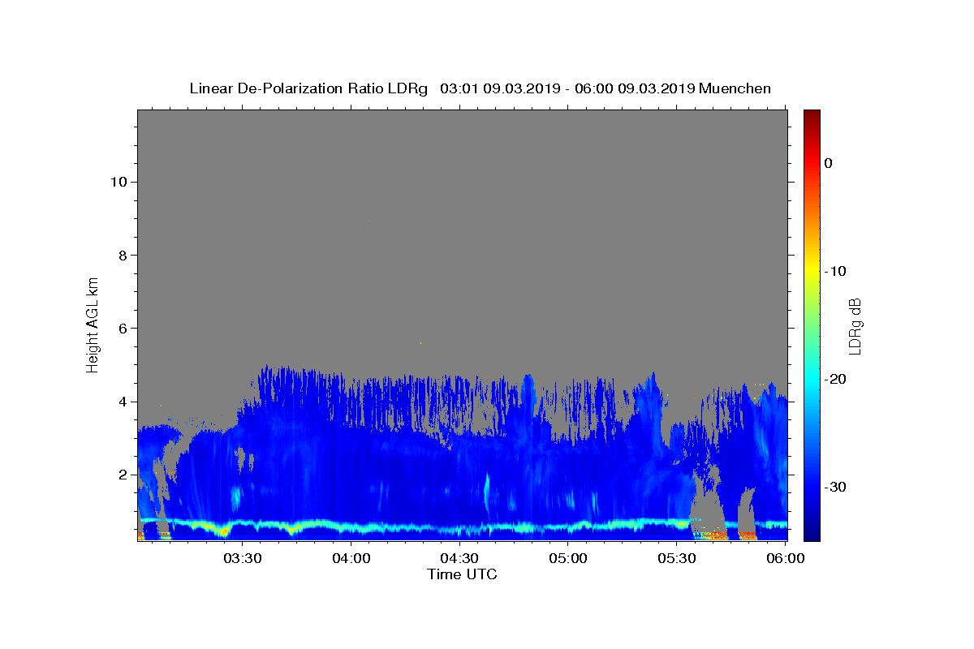The image size is (974, 649).
Task: Click the 03:30 time tick label
Action: click(x=242, y=559)
